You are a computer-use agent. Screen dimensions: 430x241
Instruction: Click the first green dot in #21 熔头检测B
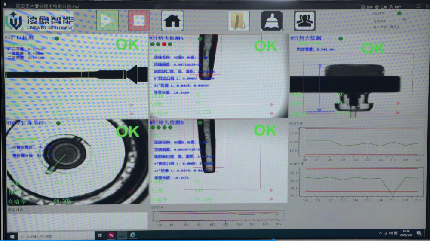153,127
